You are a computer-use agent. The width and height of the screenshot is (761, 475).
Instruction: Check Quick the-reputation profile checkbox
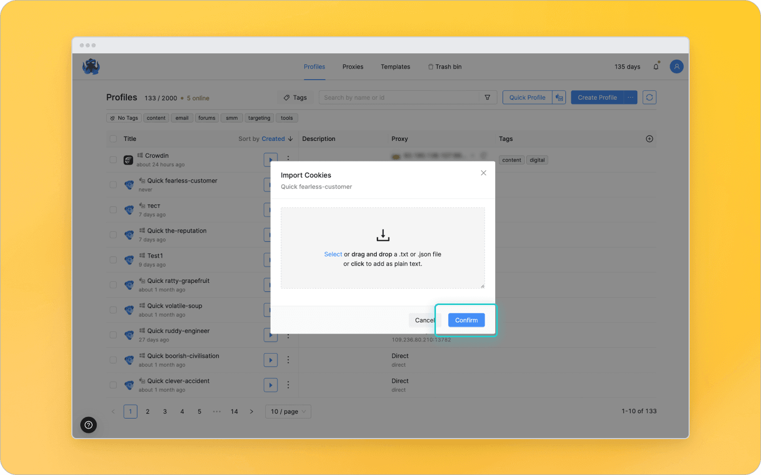click(x=113, y=235)
